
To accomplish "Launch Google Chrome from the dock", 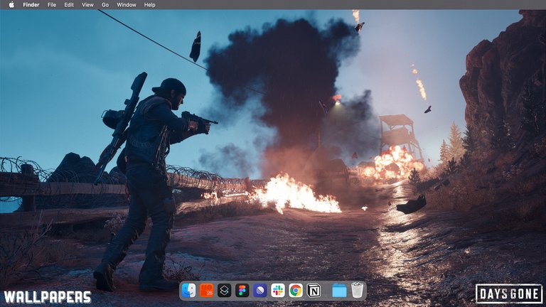I will 296,290.
